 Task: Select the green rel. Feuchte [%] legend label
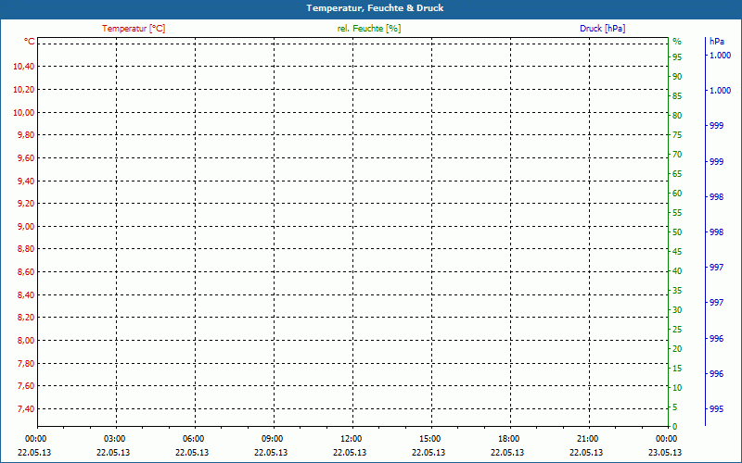[x=369, y=29]
